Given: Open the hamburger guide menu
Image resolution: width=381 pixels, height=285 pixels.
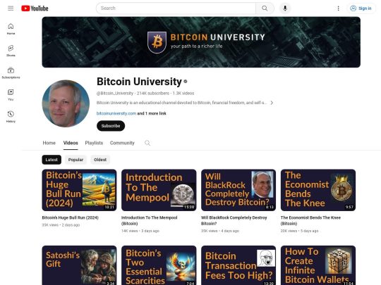Looking at the screenshot, I should click(x=11, y=8).
